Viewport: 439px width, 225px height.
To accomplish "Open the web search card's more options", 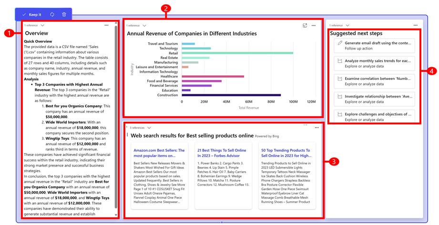I will click(x=316, y=128).
